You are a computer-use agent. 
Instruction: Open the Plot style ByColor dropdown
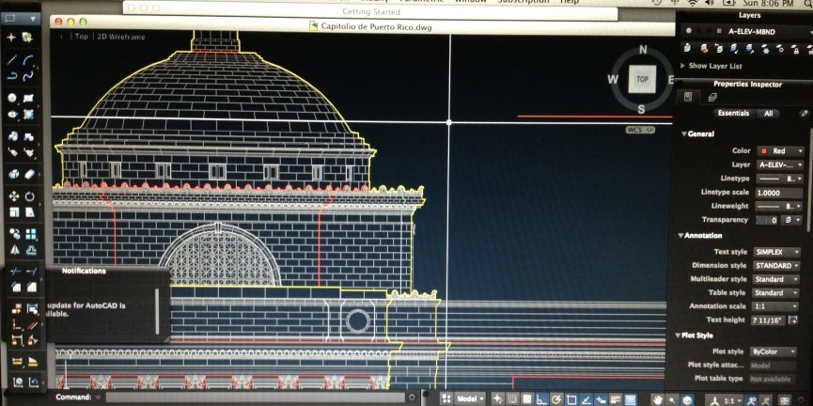(774, 351)
